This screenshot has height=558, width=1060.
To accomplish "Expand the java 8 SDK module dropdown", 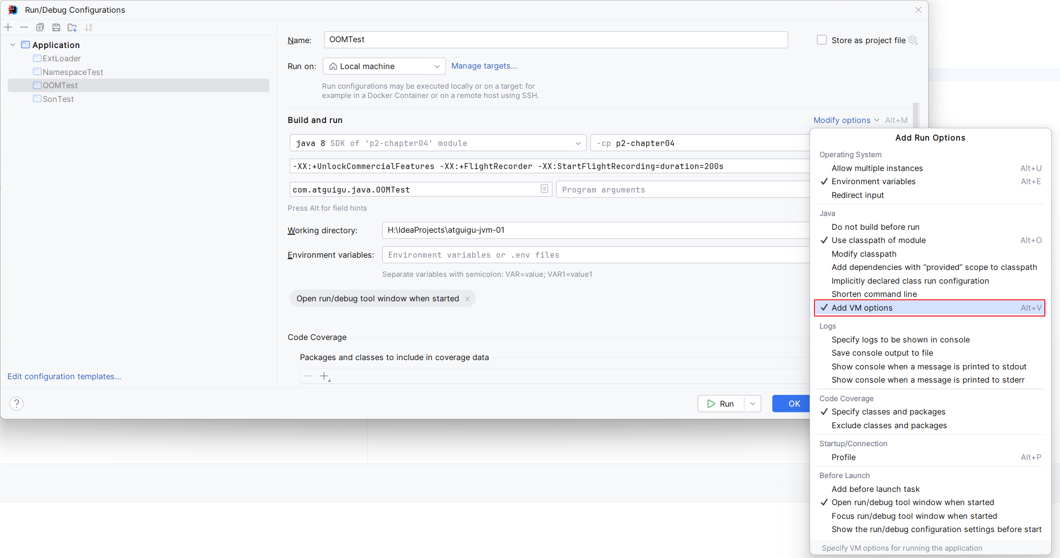I will coord(578,144).
